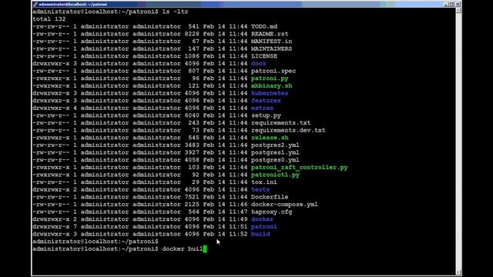Click the scrollbar up arrow

[458, 10]
